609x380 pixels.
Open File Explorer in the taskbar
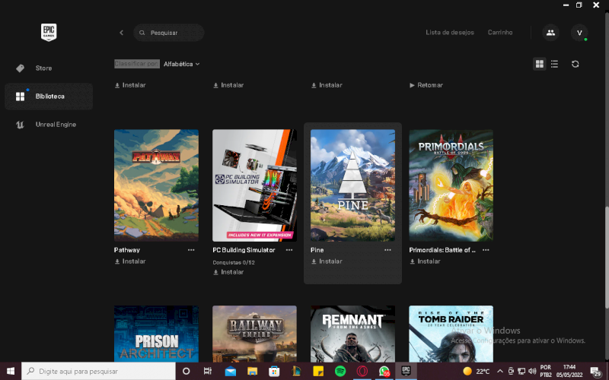pos(253,371)
